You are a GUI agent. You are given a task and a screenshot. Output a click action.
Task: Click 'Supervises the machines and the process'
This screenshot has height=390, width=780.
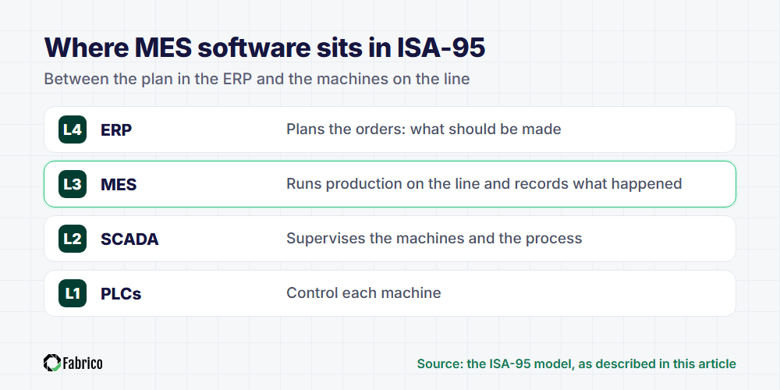pyautogui.click(x=434, y=239)
